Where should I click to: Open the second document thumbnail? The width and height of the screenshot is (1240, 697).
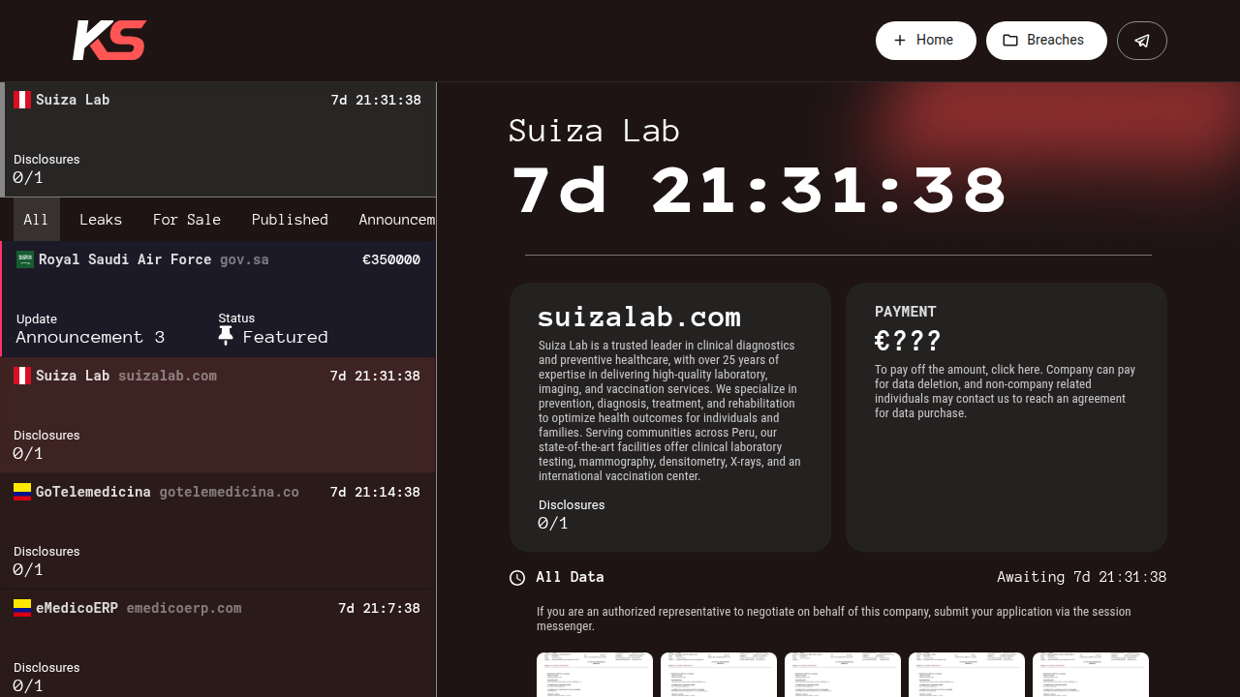(719, 675)
